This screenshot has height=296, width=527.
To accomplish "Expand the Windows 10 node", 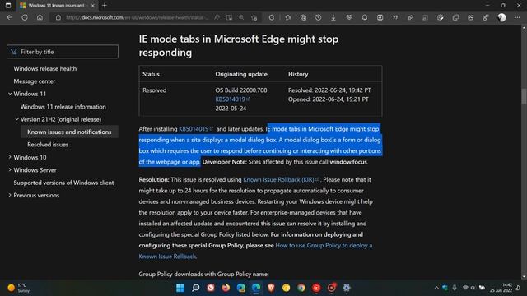I will (x=10, y=157).
